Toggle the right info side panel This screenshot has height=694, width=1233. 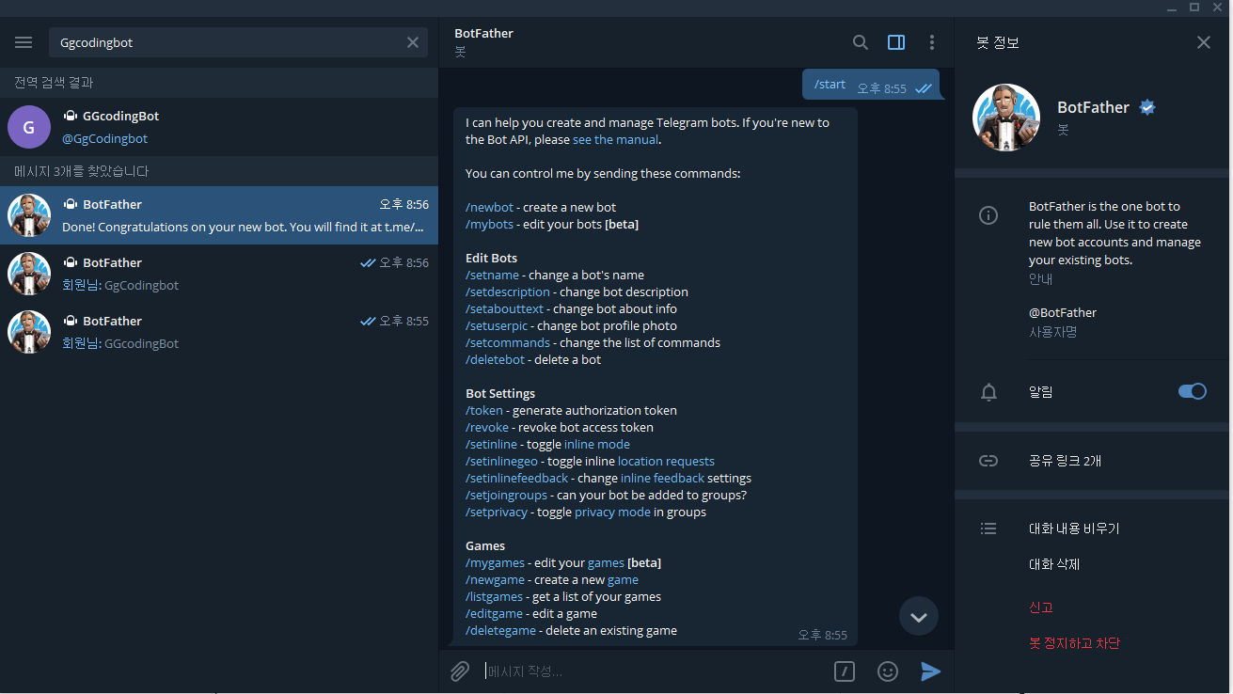click(x=896, y=42)
